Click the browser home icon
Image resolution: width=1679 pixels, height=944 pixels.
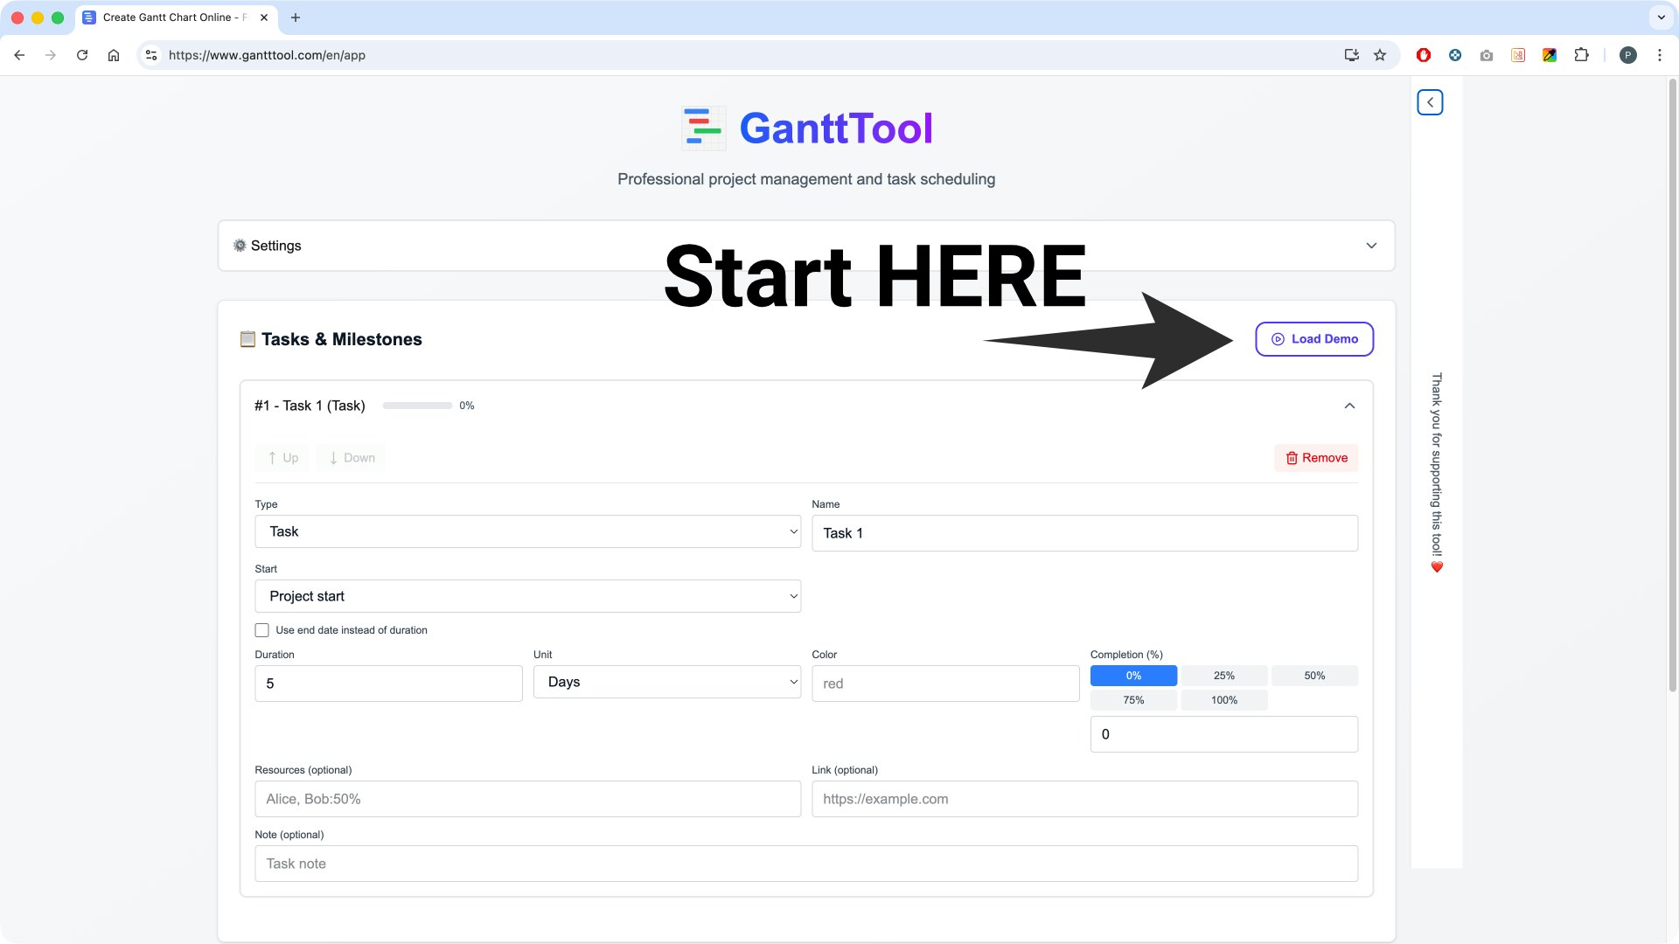(x=114, y=55)
